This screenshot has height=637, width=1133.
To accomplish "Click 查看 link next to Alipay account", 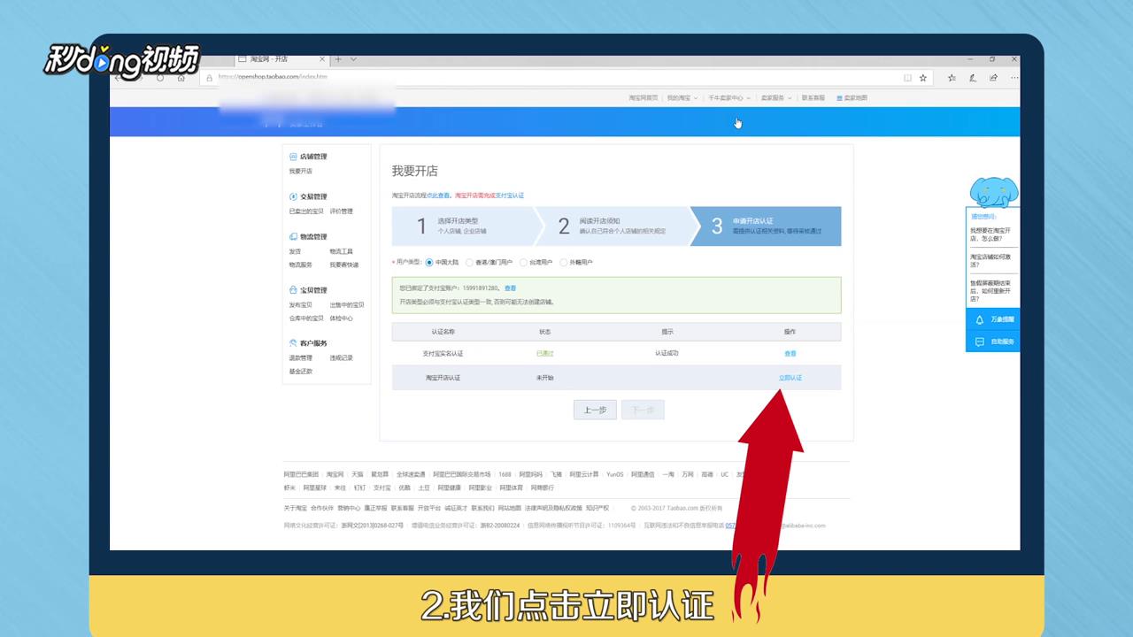I will pyautogui.click(x=510, y=288).
